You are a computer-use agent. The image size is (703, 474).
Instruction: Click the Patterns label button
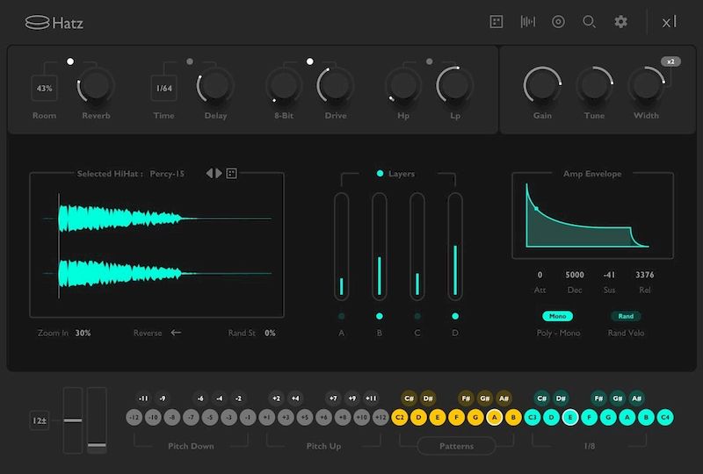coord(456,446)
